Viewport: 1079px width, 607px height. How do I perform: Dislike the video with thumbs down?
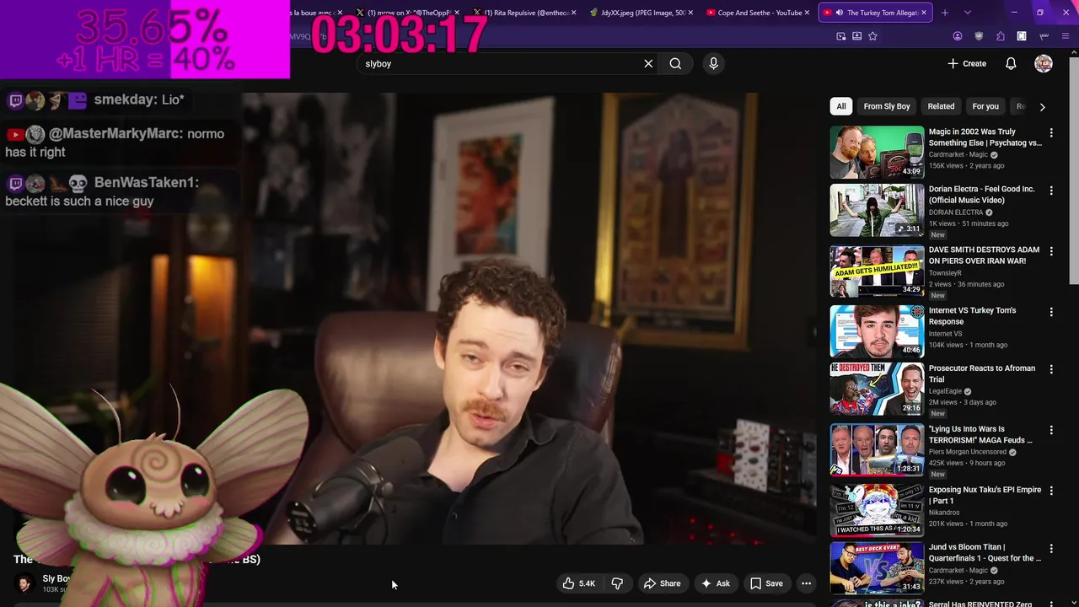click(617, 583)
